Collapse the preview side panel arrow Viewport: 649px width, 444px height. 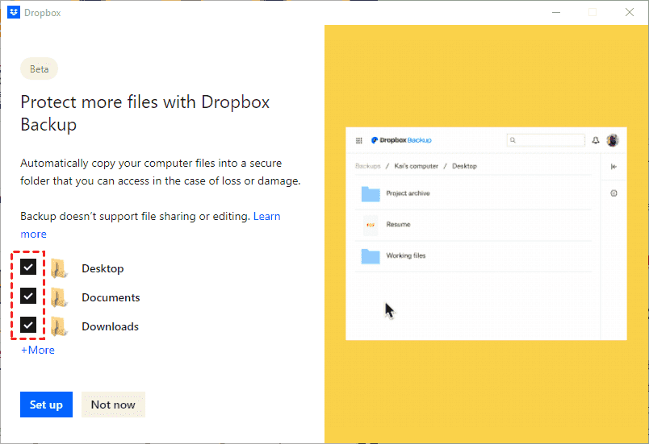614,167
